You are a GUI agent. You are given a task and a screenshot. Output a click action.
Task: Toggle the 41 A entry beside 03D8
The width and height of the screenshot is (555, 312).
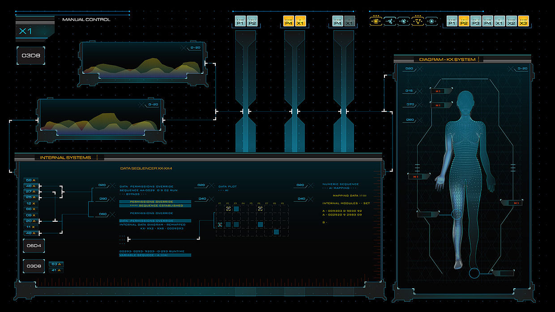point(56,270)
